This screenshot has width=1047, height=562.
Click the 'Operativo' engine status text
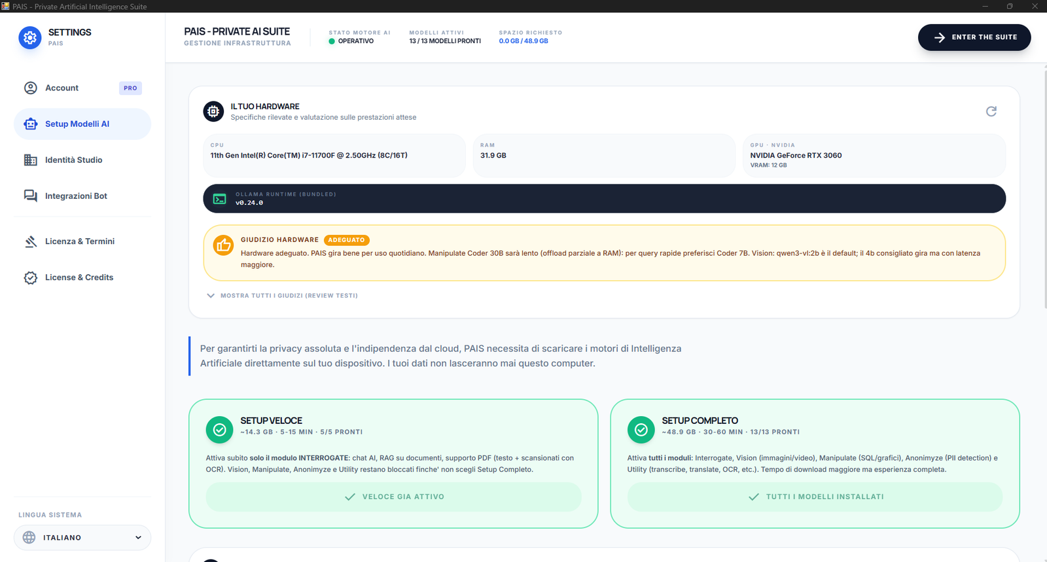356,41
